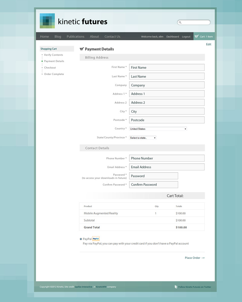242x302 pixels.
Task: Open the Contact Us page
Action: (x=112, y=37)
